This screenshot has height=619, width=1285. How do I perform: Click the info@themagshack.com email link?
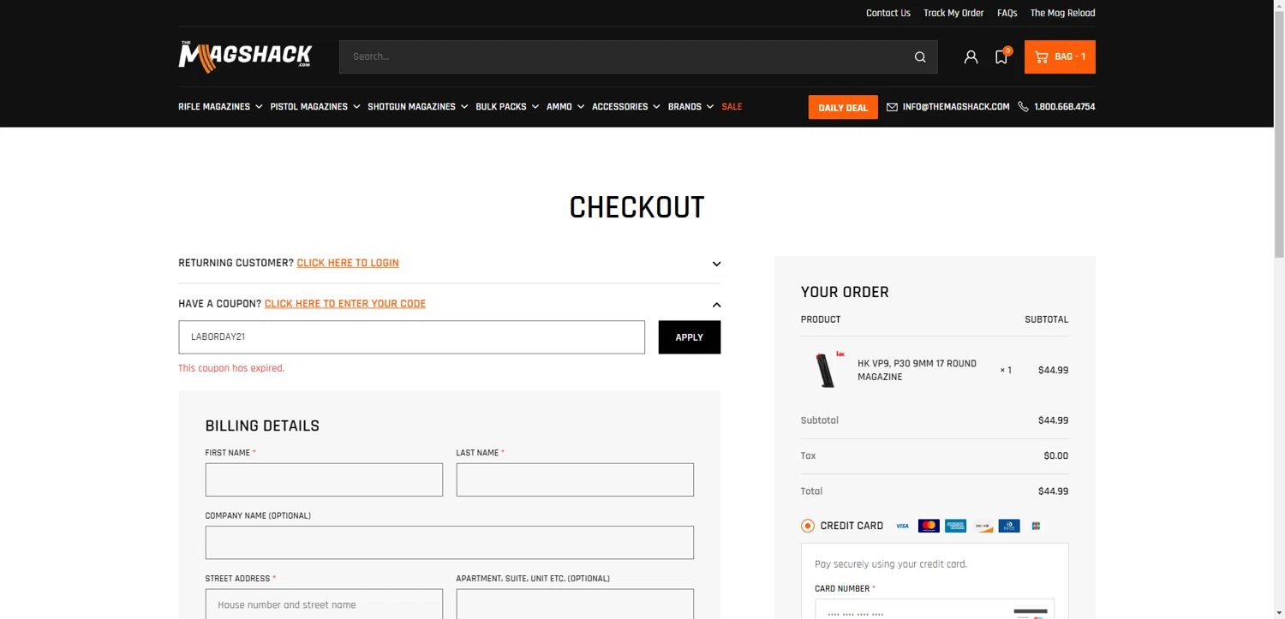[x=956, y=107]
